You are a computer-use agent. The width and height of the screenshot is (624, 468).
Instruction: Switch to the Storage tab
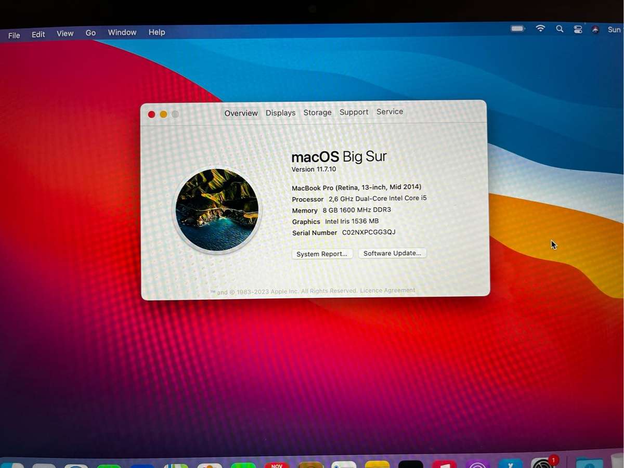317,112
